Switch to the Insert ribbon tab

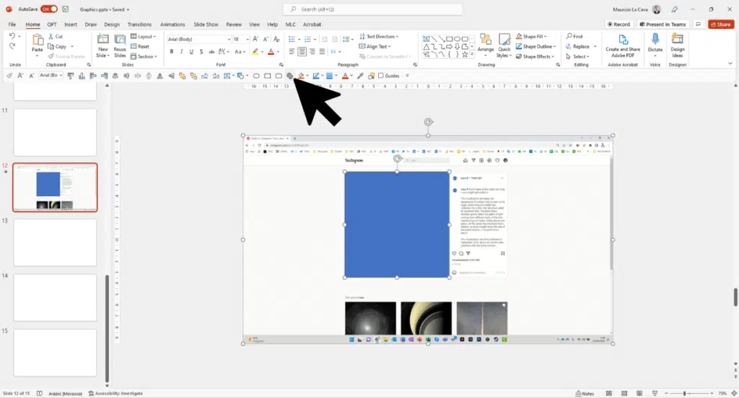tap(71, 24)
